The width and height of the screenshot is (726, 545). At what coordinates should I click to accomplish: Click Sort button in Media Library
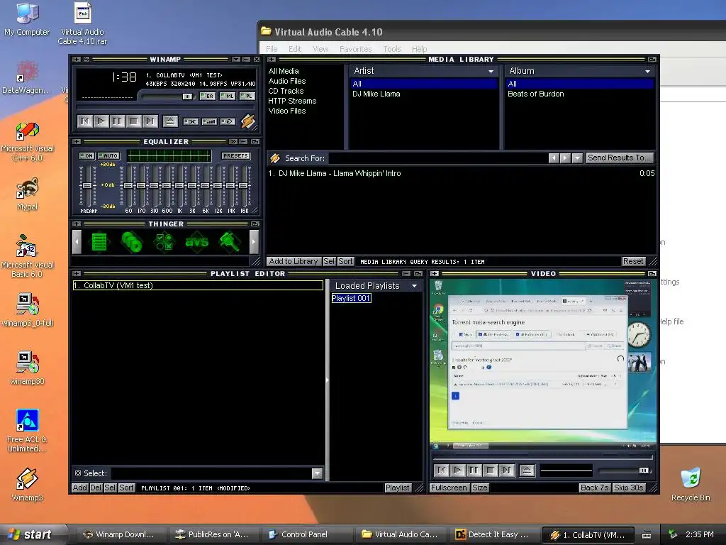tap(345, 261)
